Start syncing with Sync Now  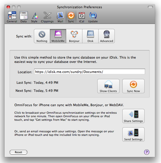pyautogui.click(x=133, y=86)
